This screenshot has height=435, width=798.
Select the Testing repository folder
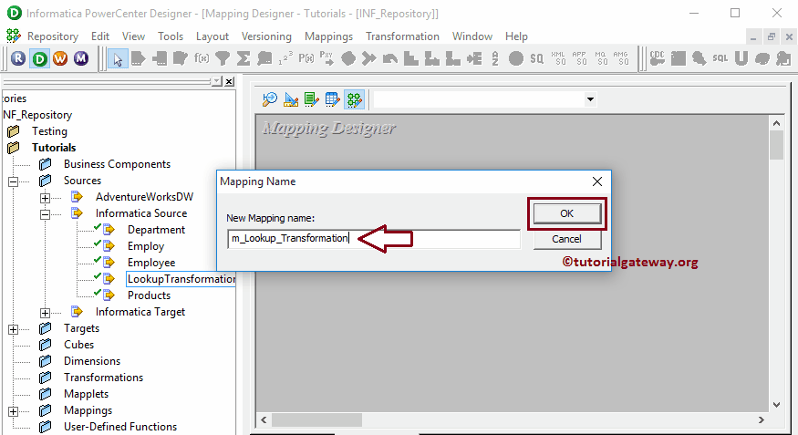[x=49, y=131]
